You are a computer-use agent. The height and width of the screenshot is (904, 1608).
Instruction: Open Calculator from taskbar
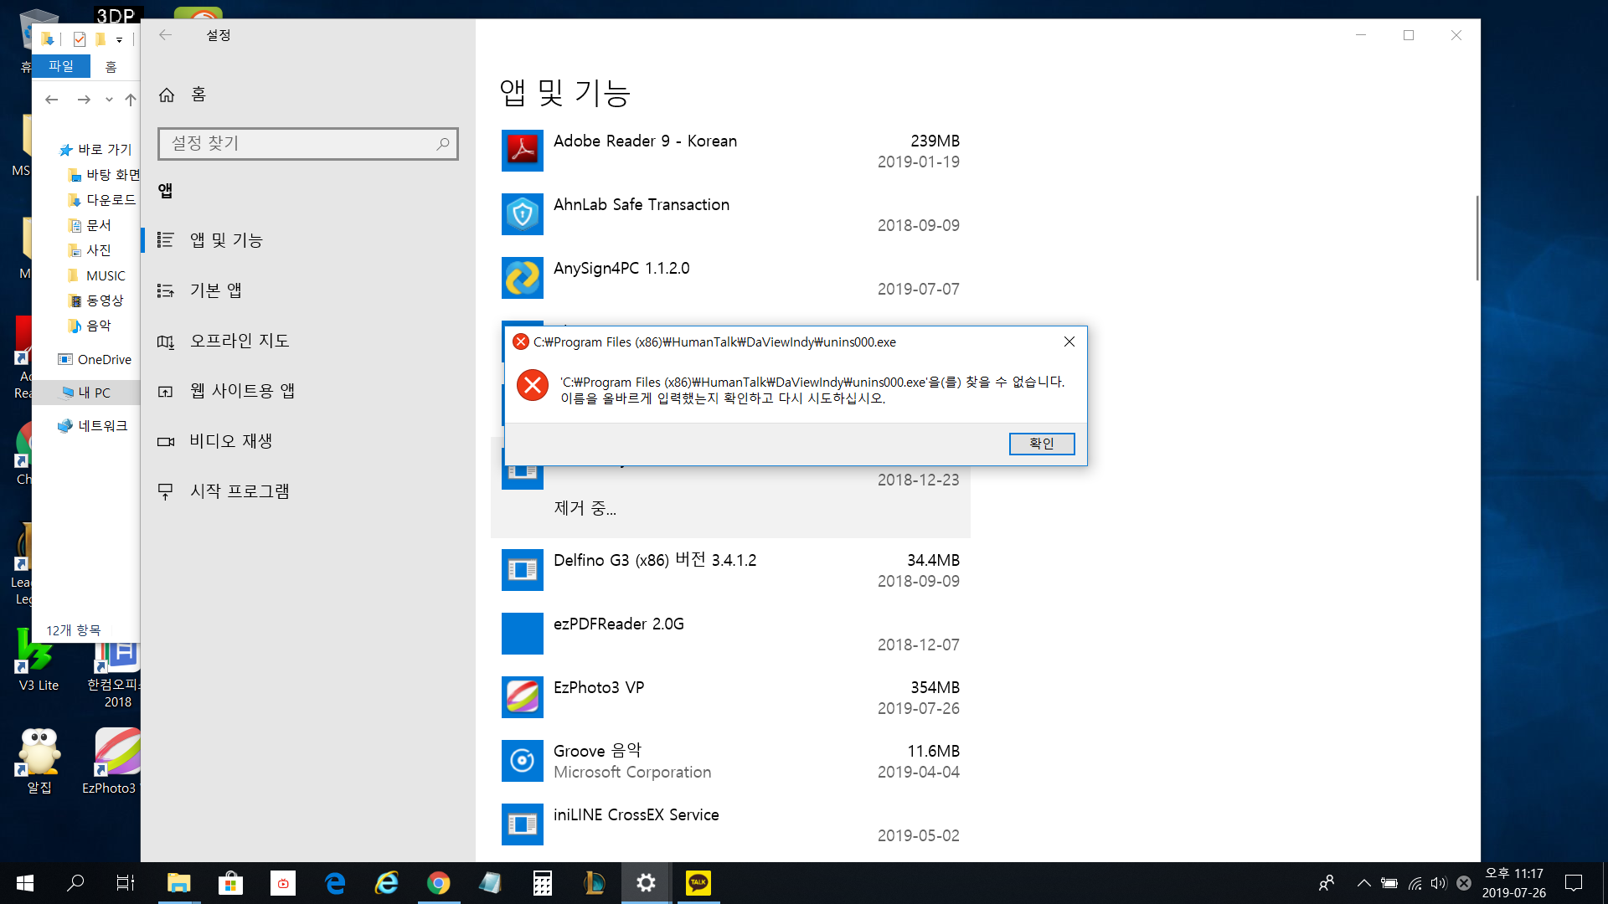[x=543, y=883]
